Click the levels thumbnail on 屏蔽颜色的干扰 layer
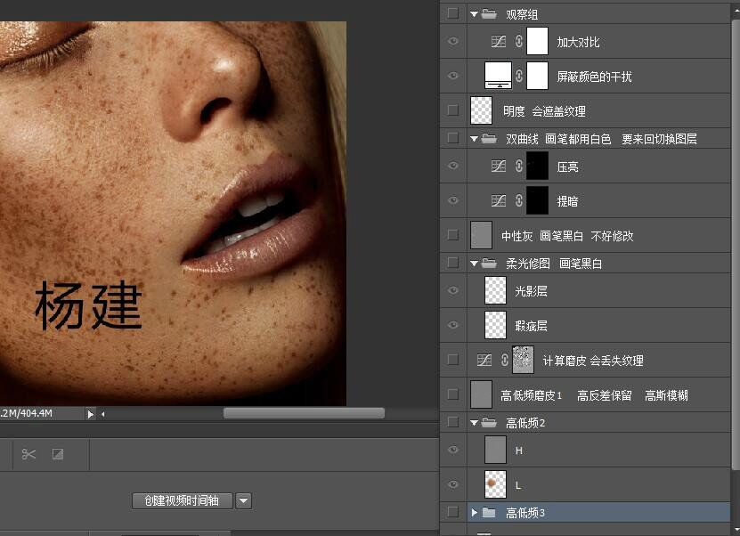 498,76
